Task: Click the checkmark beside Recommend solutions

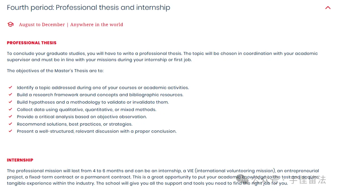Action: click(10, 124)
